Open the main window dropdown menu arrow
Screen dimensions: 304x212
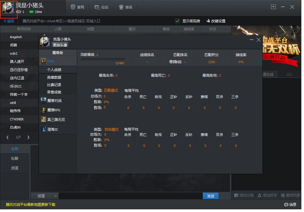[x=273, y=7]
